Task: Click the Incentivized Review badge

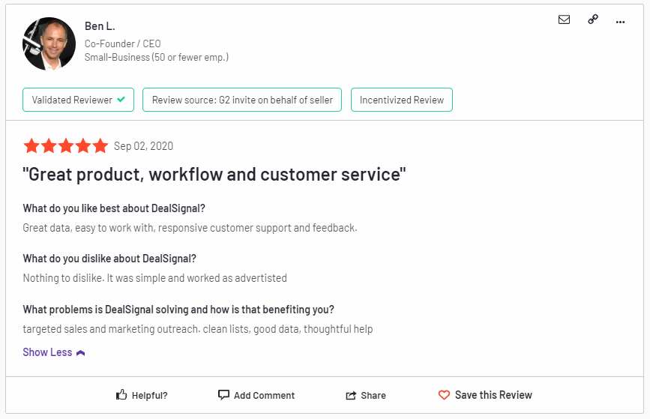Action: [402, 100]
